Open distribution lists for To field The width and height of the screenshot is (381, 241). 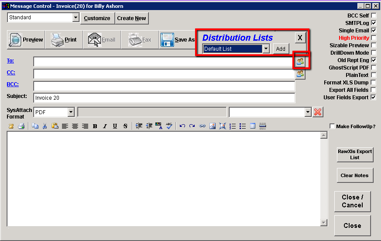click(300, 62)
